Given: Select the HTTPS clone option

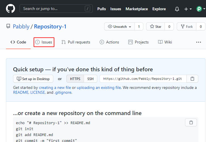Looking at the screenshot, I should (75, 79).
